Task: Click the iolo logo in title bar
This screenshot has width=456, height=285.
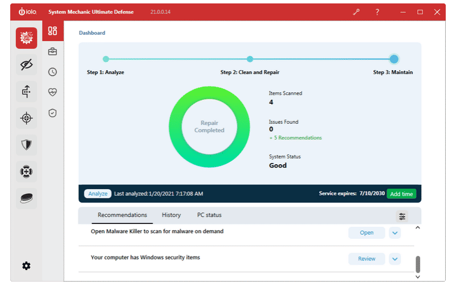Action: coord(27,11)
